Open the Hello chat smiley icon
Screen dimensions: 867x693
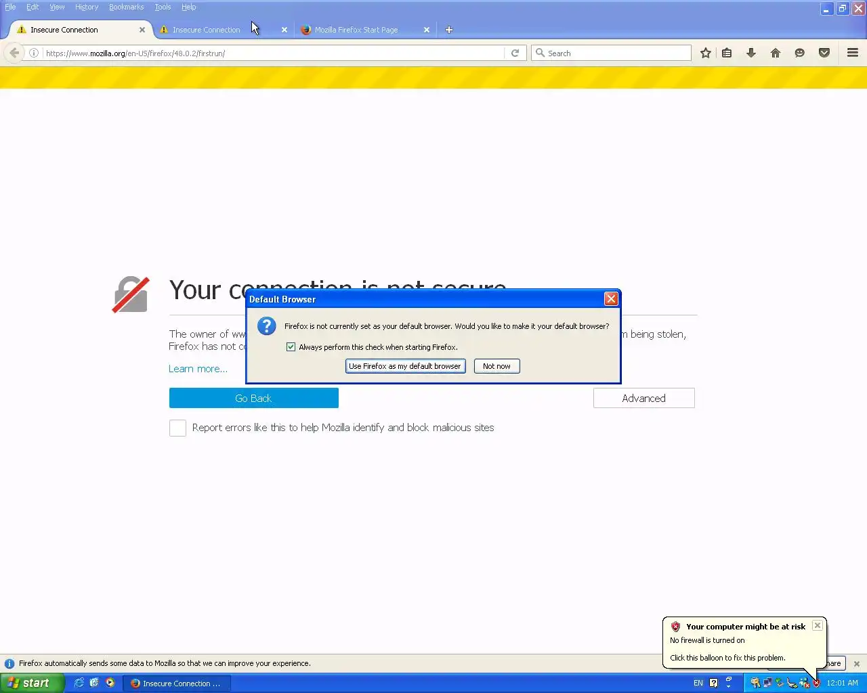[x=800, y=53]
